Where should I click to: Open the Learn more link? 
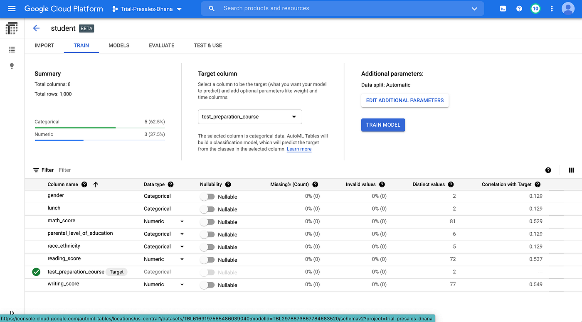point(299,149)
